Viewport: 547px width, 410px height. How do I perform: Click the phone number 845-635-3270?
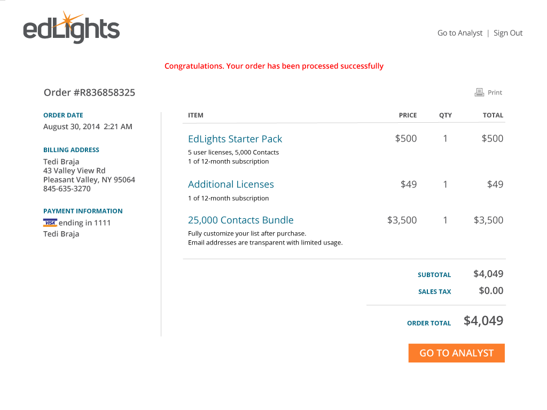click(x=67, y=189)
